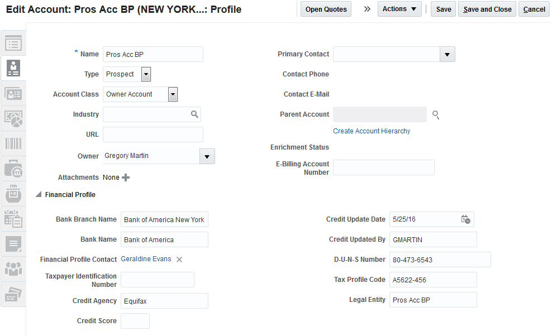
Task: Click the plus icon to add attachments
Action: pyautogui.click(x=126, y=177)
